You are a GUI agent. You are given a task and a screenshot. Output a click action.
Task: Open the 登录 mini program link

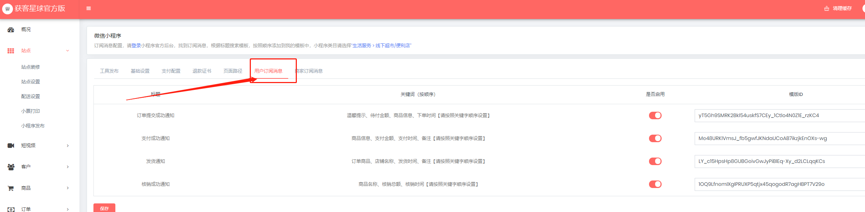tap(136, 45)
